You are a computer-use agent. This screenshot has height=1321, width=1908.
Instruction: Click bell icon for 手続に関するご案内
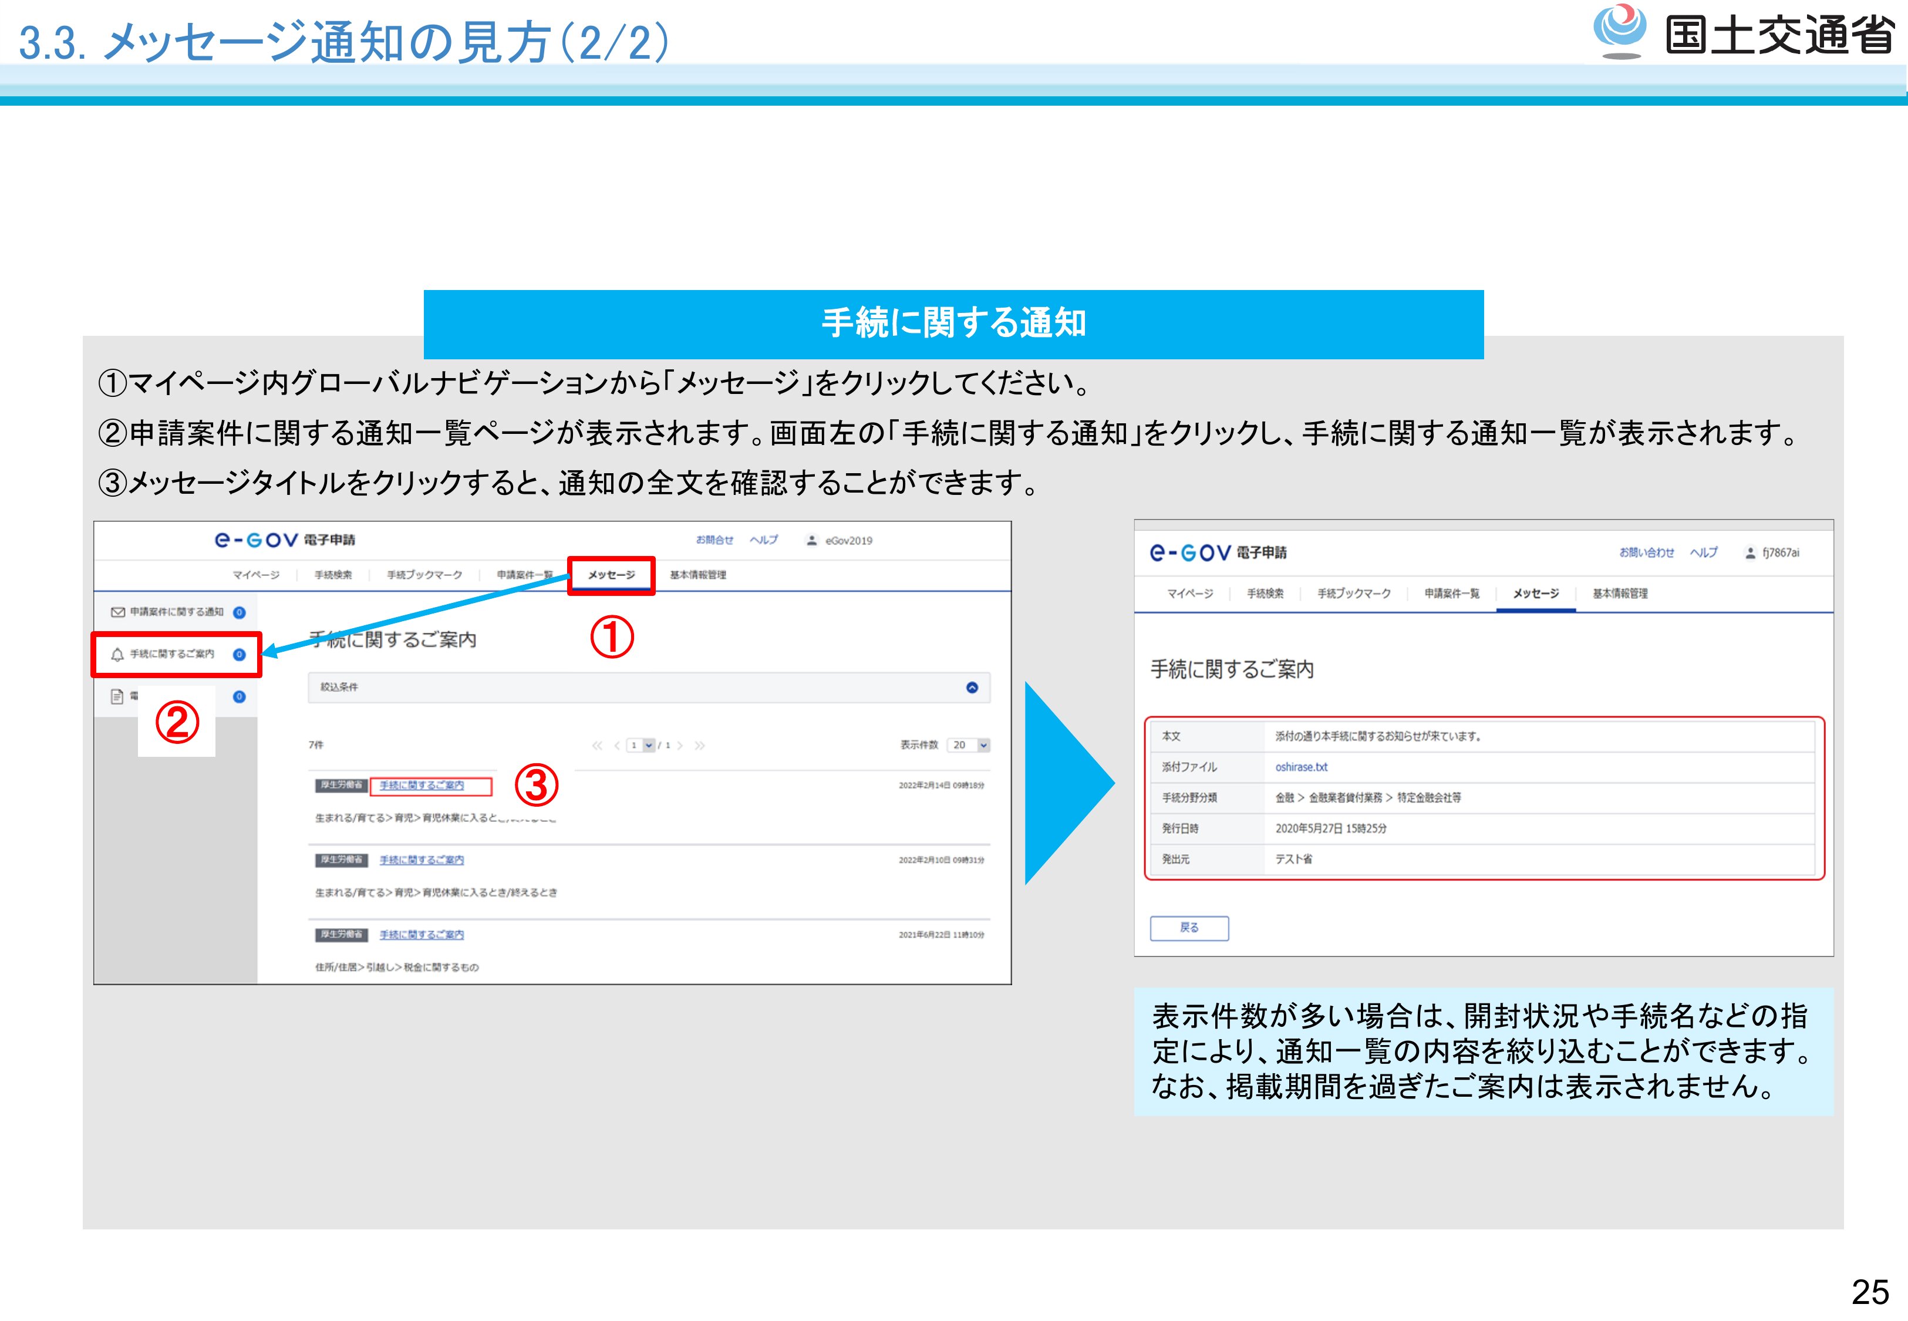(117, 655)
